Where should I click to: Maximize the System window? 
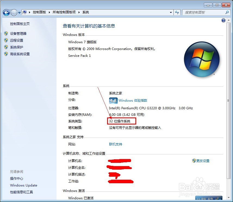(217, 5)
